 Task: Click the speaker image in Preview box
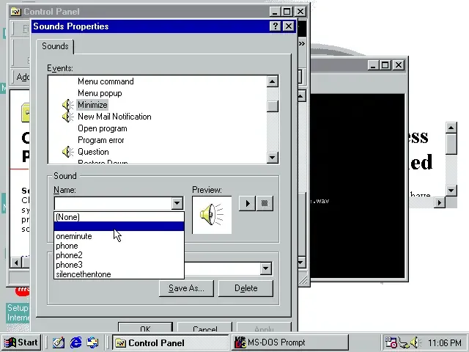pos(212,215)
